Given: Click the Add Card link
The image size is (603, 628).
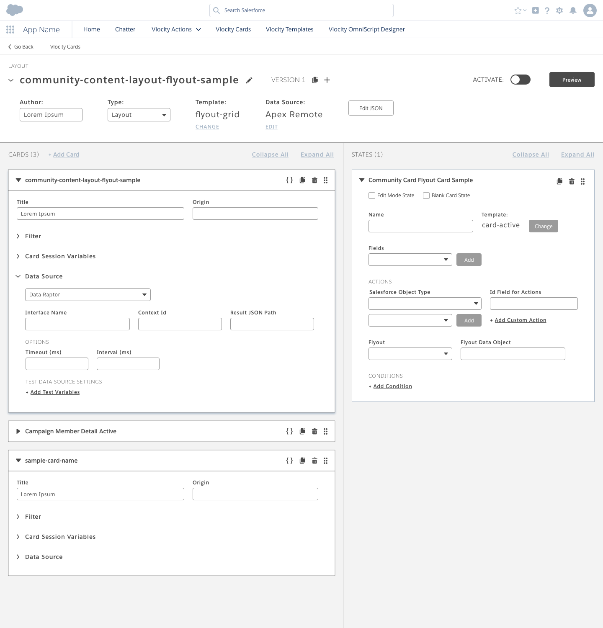Looking at the screenshot, I should click(66, 154).
